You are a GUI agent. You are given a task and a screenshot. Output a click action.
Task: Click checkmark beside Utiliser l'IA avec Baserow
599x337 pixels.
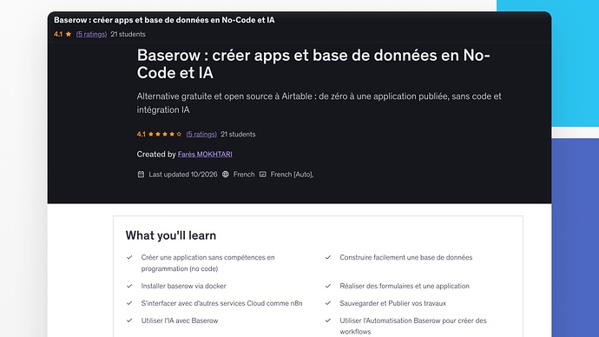pos(129,320)
